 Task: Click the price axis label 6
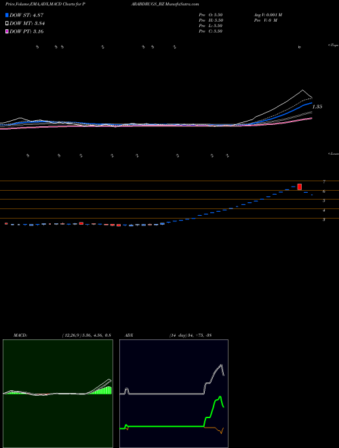324,191
